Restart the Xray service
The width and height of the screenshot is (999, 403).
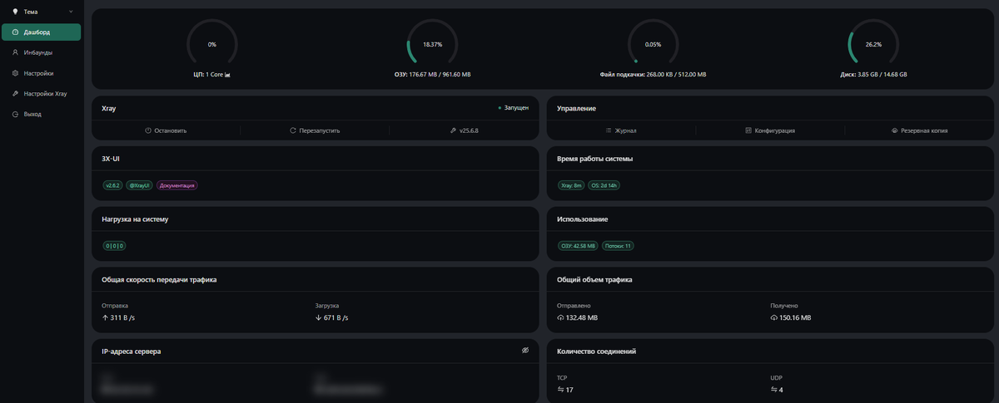[x=315, y=130]
